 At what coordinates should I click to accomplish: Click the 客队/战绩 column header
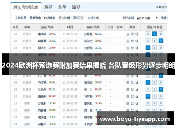point(93,27)
